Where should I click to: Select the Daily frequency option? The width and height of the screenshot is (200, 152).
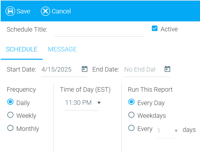10,102
